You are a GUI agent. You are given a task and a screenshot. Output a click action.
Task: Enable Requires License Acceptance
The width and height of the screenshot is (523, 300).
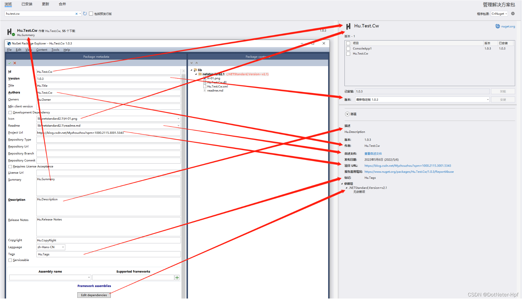(x=10, y=167)
